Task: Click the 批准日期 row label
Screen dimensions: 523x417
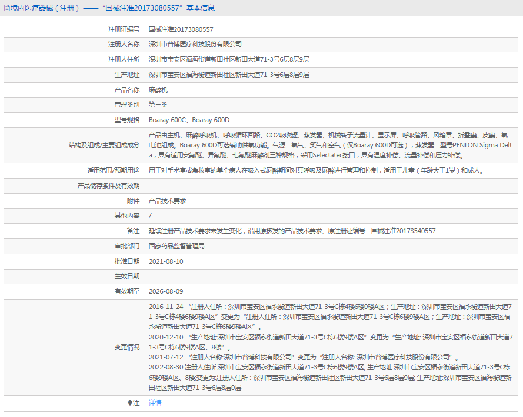Action: (127, 261)
